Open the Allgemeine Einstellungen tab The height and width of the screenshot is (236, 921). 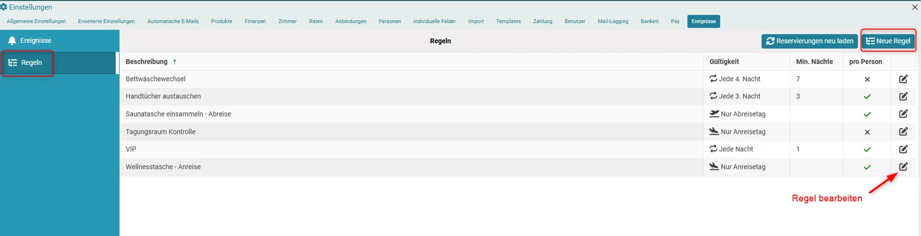[36, 21]
